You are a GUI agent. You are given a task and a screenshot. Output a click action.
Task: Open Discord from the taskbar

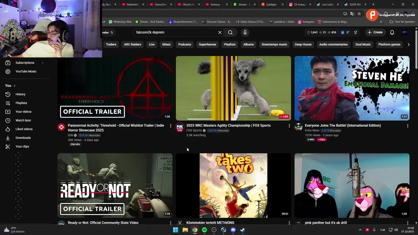[233, 230]
